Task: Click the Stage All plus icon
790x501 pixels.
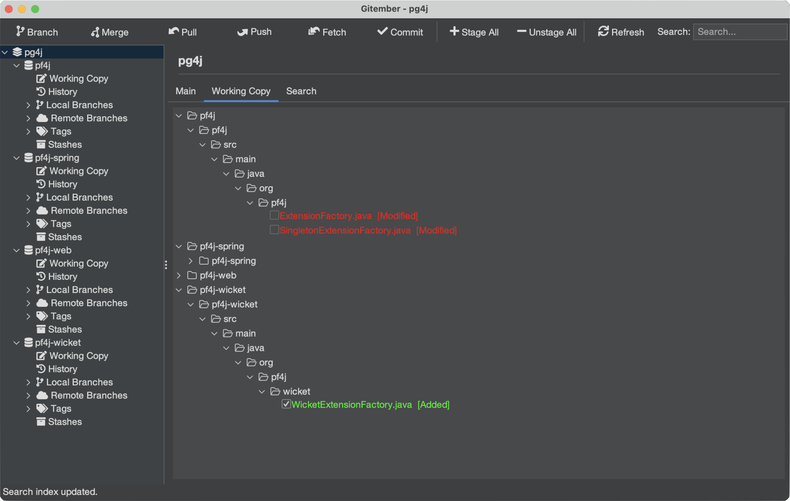Action: pos(454,31)
